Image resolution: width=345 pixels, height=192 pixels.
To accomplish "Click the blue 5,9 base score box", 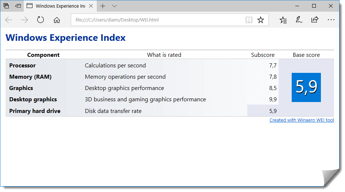I will click(x=306, y=87).
